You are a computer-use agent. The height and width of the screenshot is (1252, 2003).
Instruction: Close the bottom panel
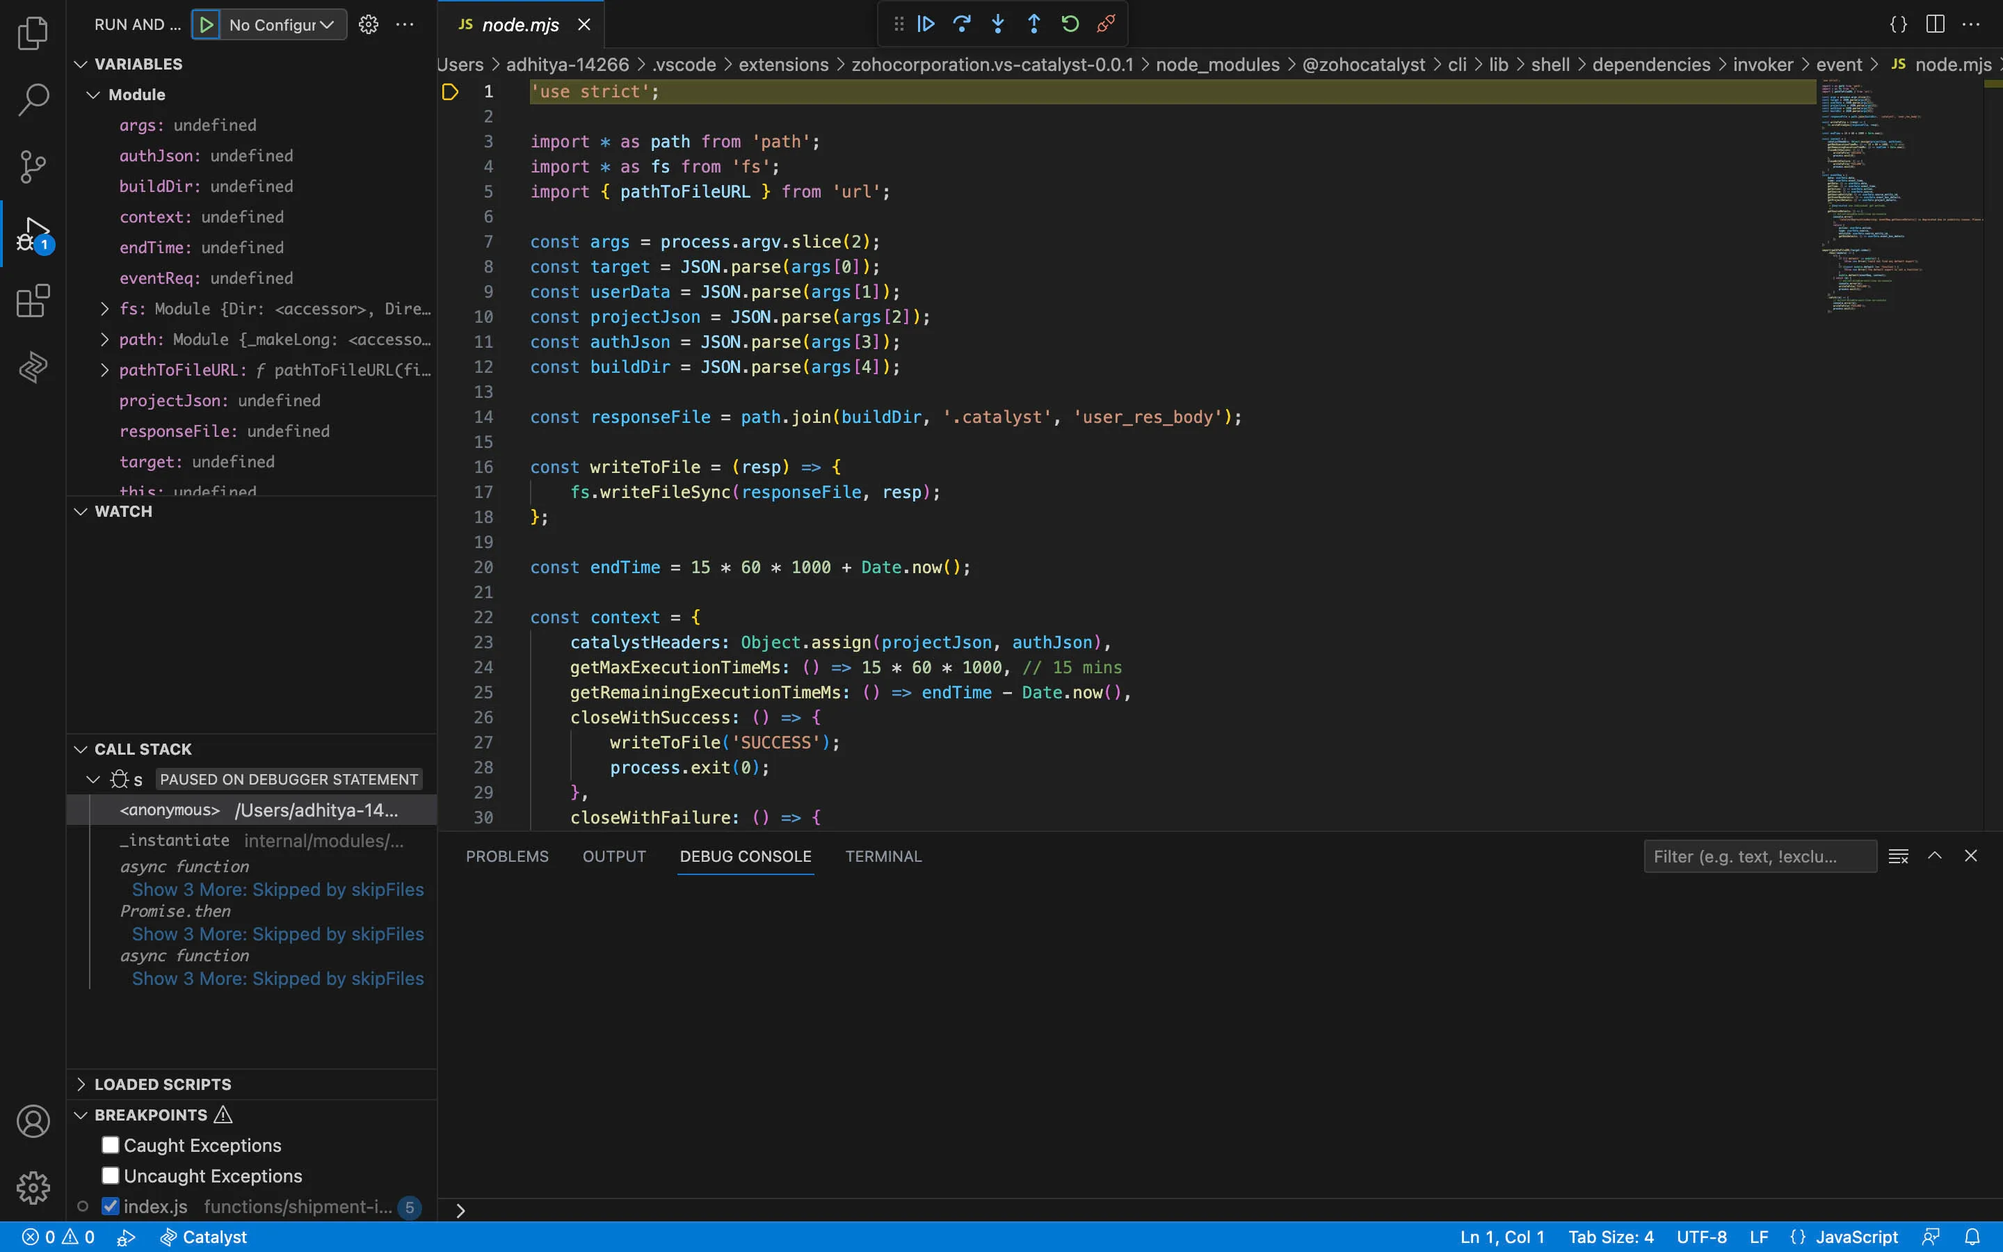click(x=1971, y=856)
